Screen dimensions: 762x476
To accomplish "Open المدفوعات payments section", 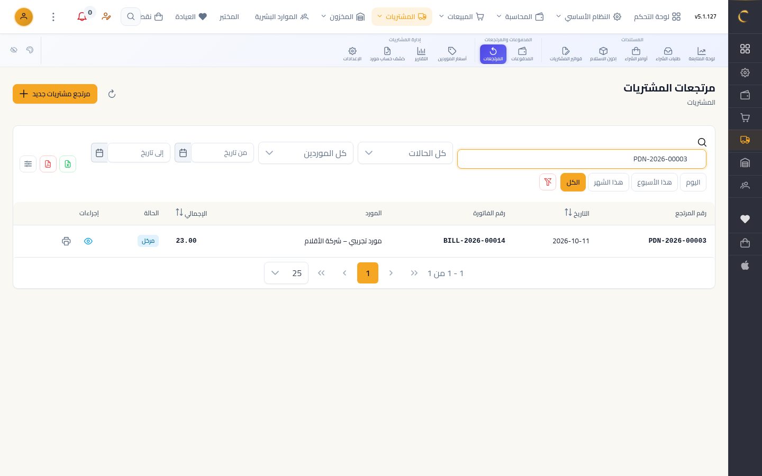I will pos(522,54).
